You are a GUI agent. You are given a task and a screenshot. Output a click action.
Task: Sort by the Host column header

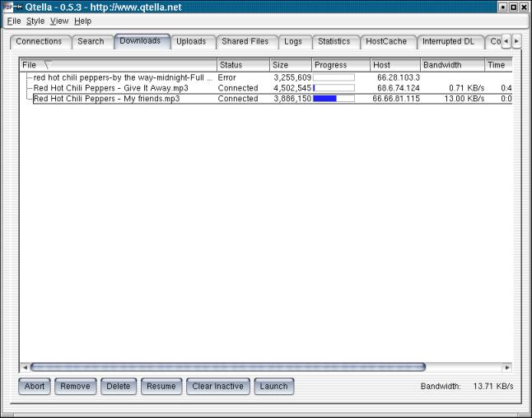click(395, 65)
